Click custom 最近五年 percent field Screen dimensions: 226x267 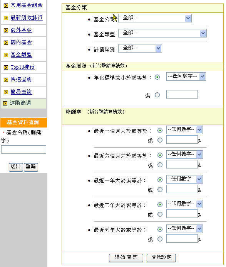(182, 238)
